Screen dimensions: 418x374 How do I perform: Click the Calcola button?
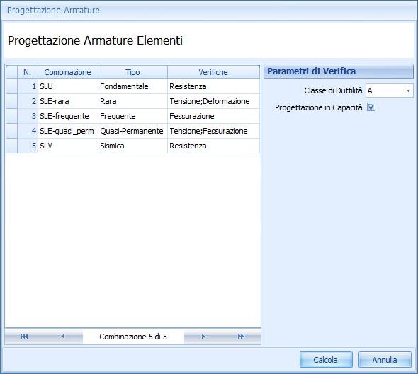[326, 360]
